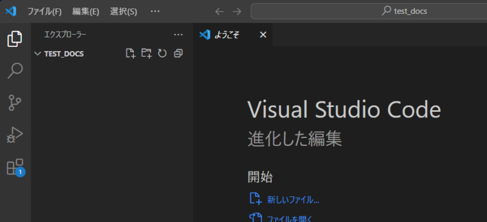This screenshot has width=487, height=222.
Task: Click the test_docs command center search box
Action: click(369, 12)
